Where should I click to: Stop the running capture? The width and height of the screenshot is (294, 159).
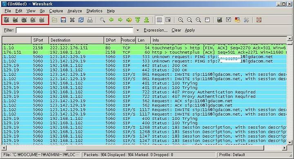coord(33,20)
